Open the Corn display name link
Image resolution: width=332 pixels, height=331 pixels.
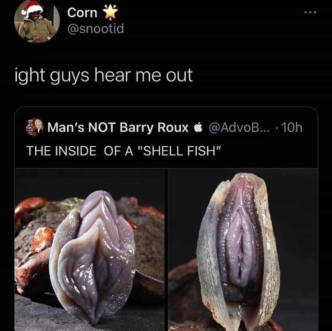(82, 13)
